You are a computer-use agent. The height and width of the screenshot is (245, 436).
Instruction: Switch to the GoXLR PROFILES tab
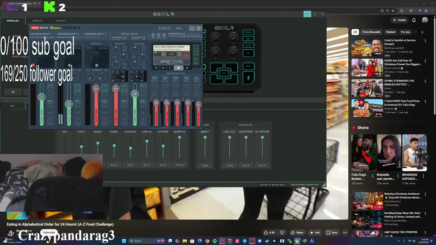click(13, 21)
